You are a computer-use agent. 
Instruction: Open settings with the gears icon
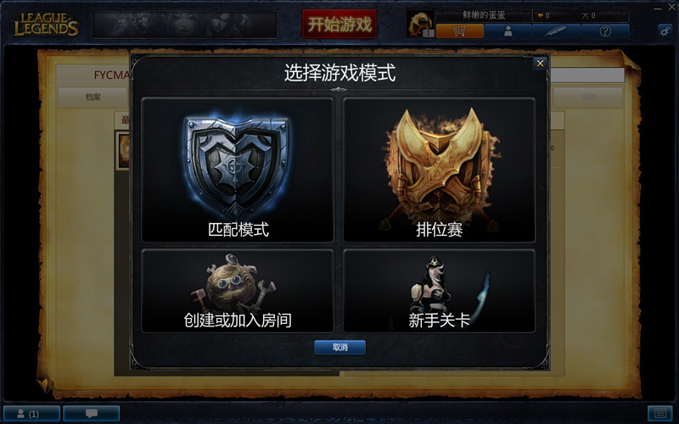[665, 31]
